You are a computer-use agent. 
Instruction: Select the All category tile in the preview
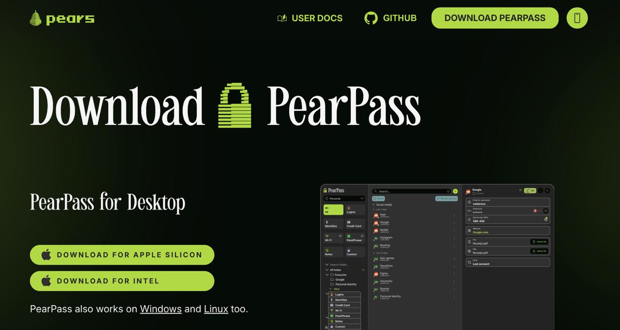(333, 210)
